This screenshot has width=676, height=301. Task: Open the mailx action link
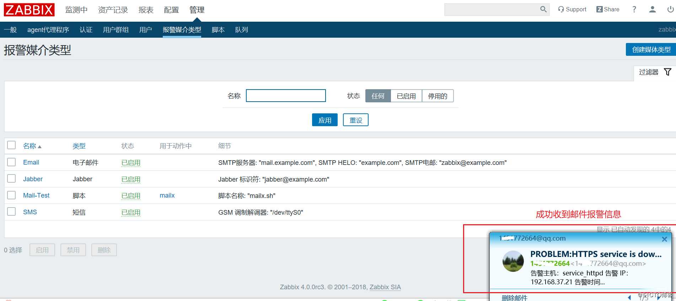(x=167, y=195)
